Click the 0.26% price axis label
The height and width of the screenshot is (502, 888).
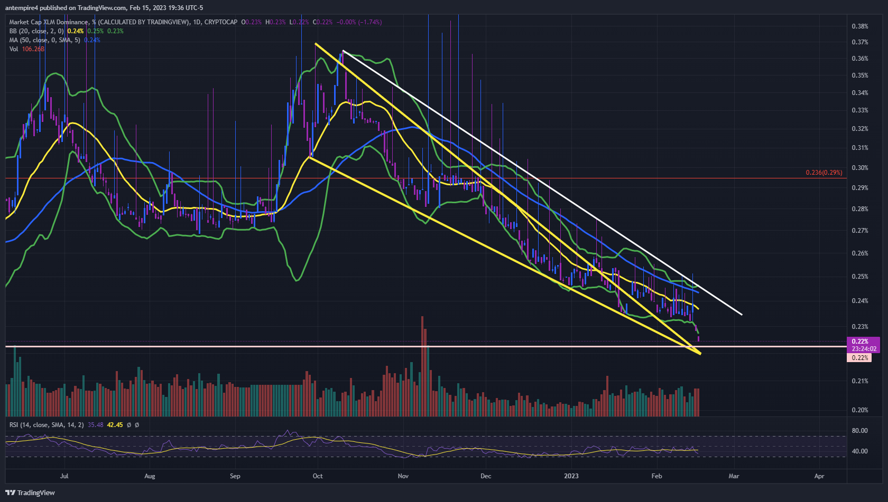(860, 253)
